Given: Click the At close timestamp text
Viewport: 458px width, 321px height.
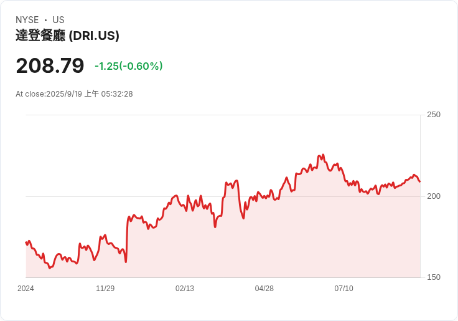Looking at the screenshot, I should click(74, 94).
